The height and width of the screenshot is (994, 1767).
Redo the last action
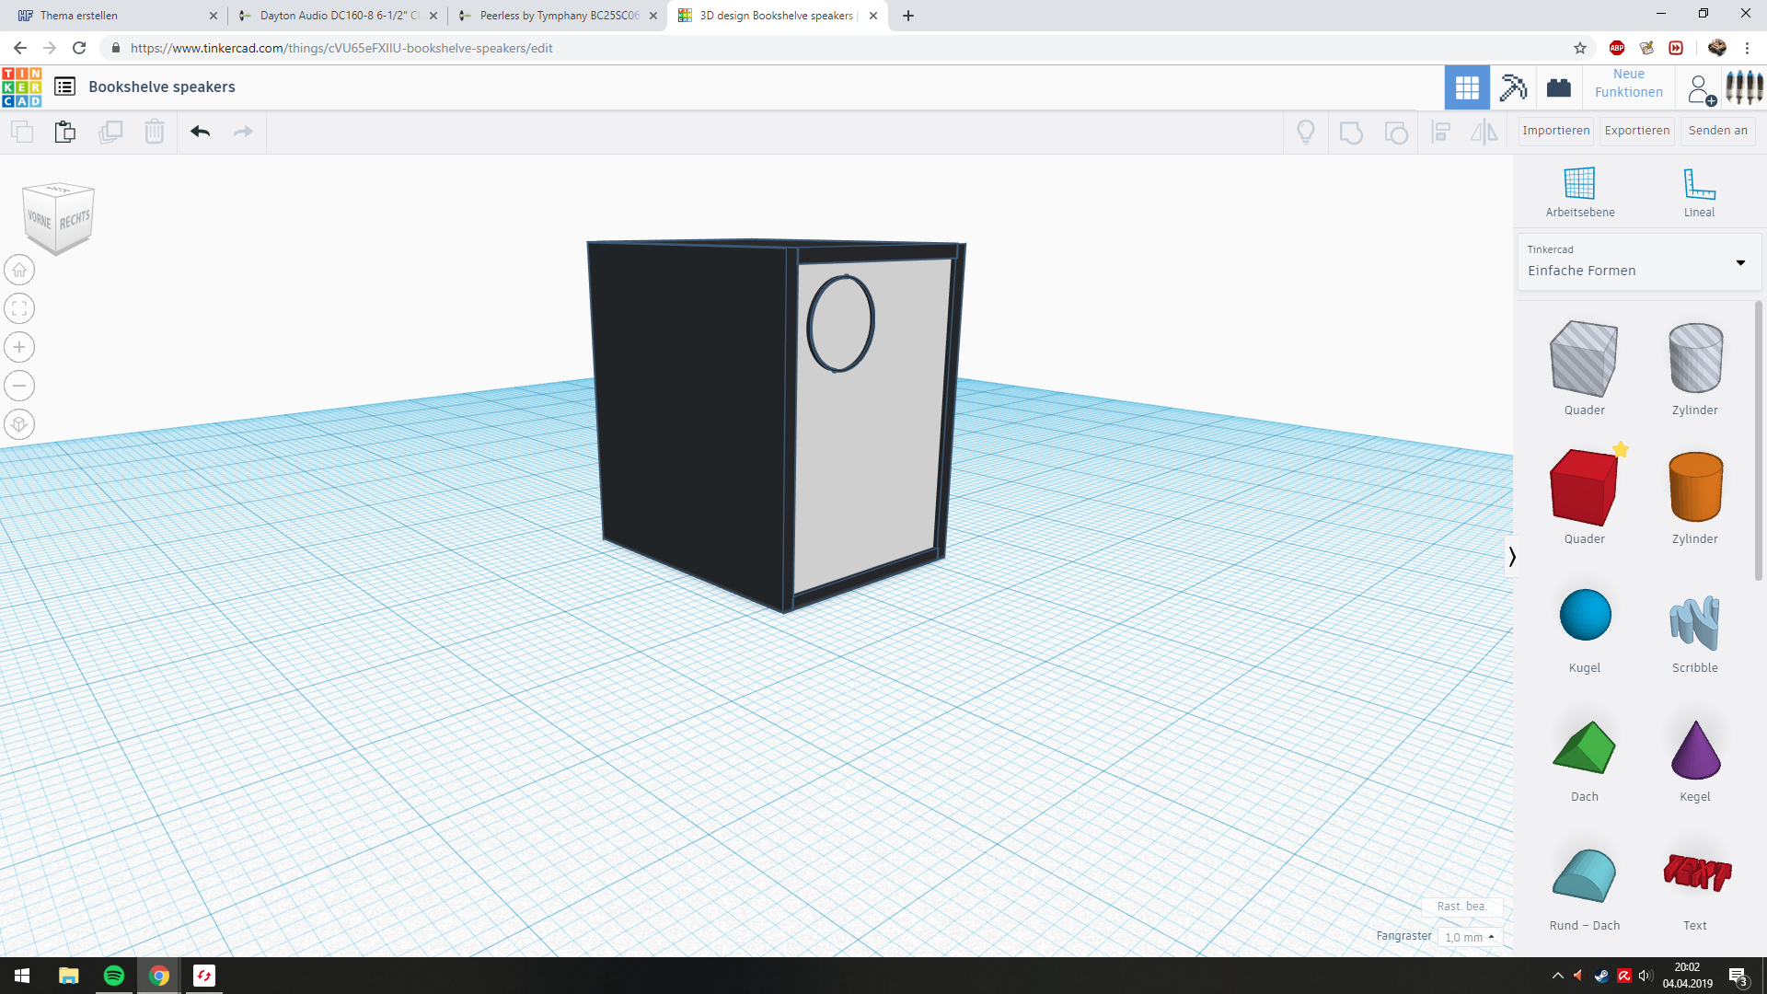tap(243, 132)
